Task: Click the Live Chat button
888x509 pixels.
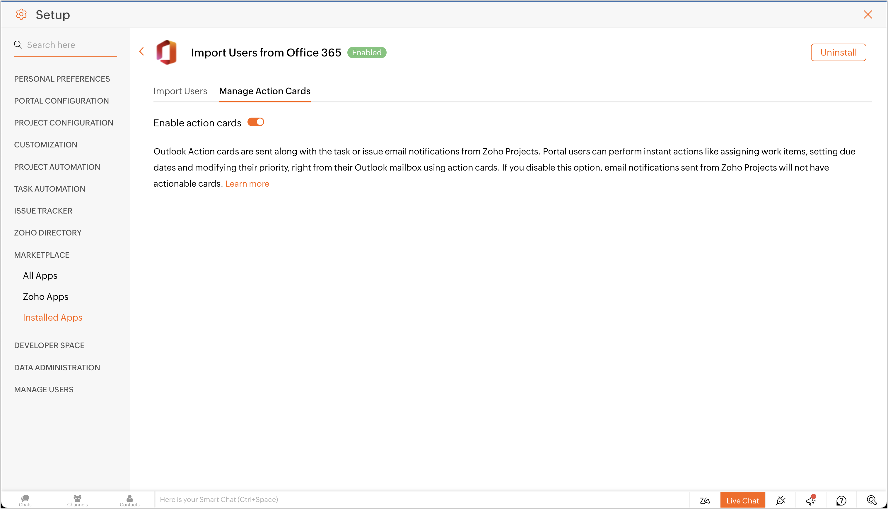Action: coord(742,500)
